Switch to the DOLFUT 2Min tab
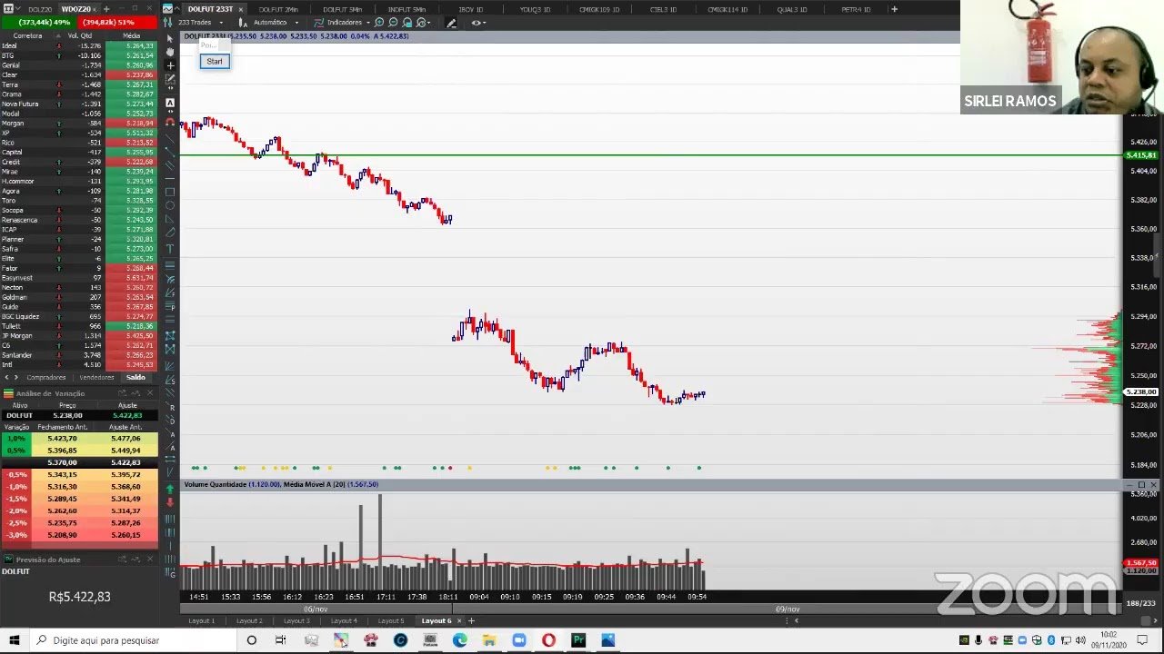The height and width of the screenshot is (654, 1164). coord(277,9)
